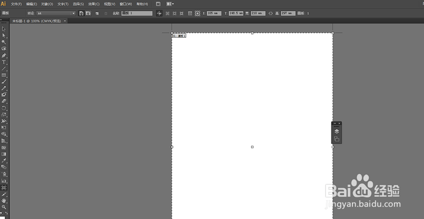Click the 宽 width field
Image resolution: width=424 pixels, height=219 pixels.
click(258, 13)
